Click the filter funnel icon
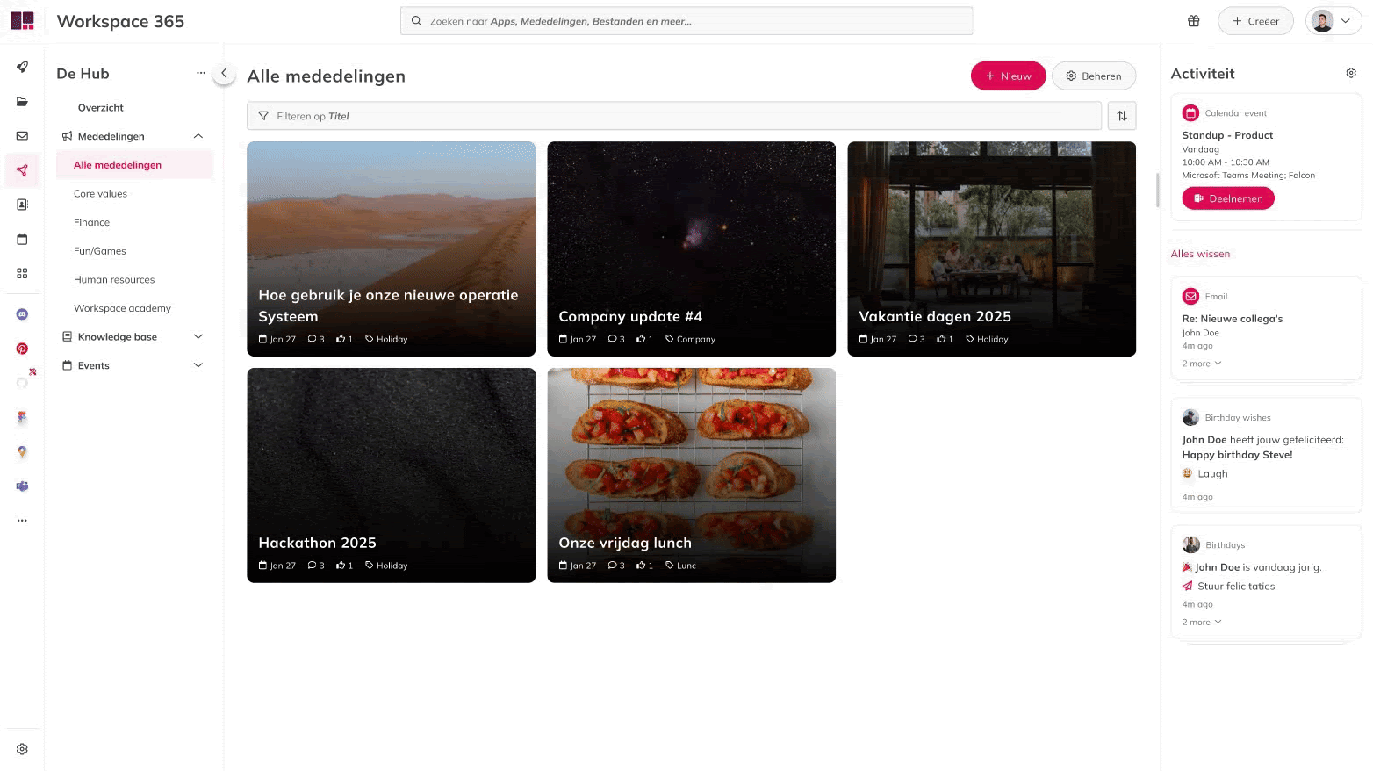Screen dimensions: 1373x771 tap(262, 116)
